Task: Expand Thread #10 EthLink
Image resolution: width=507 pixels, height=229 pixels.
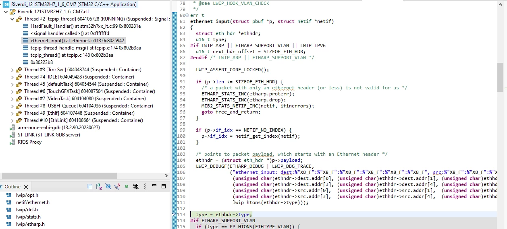Action: coord(12,120)
